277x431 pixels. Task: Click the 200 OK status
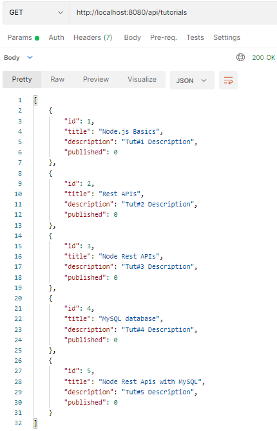tap(263, 57)
